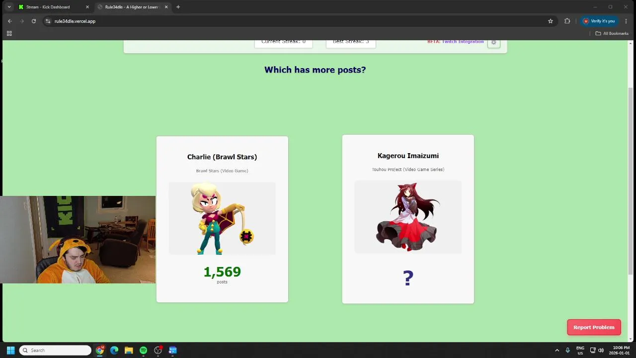This screenshot has height=358, width=636.
Task: Open a new browser tab
Action: coord(178,7)
